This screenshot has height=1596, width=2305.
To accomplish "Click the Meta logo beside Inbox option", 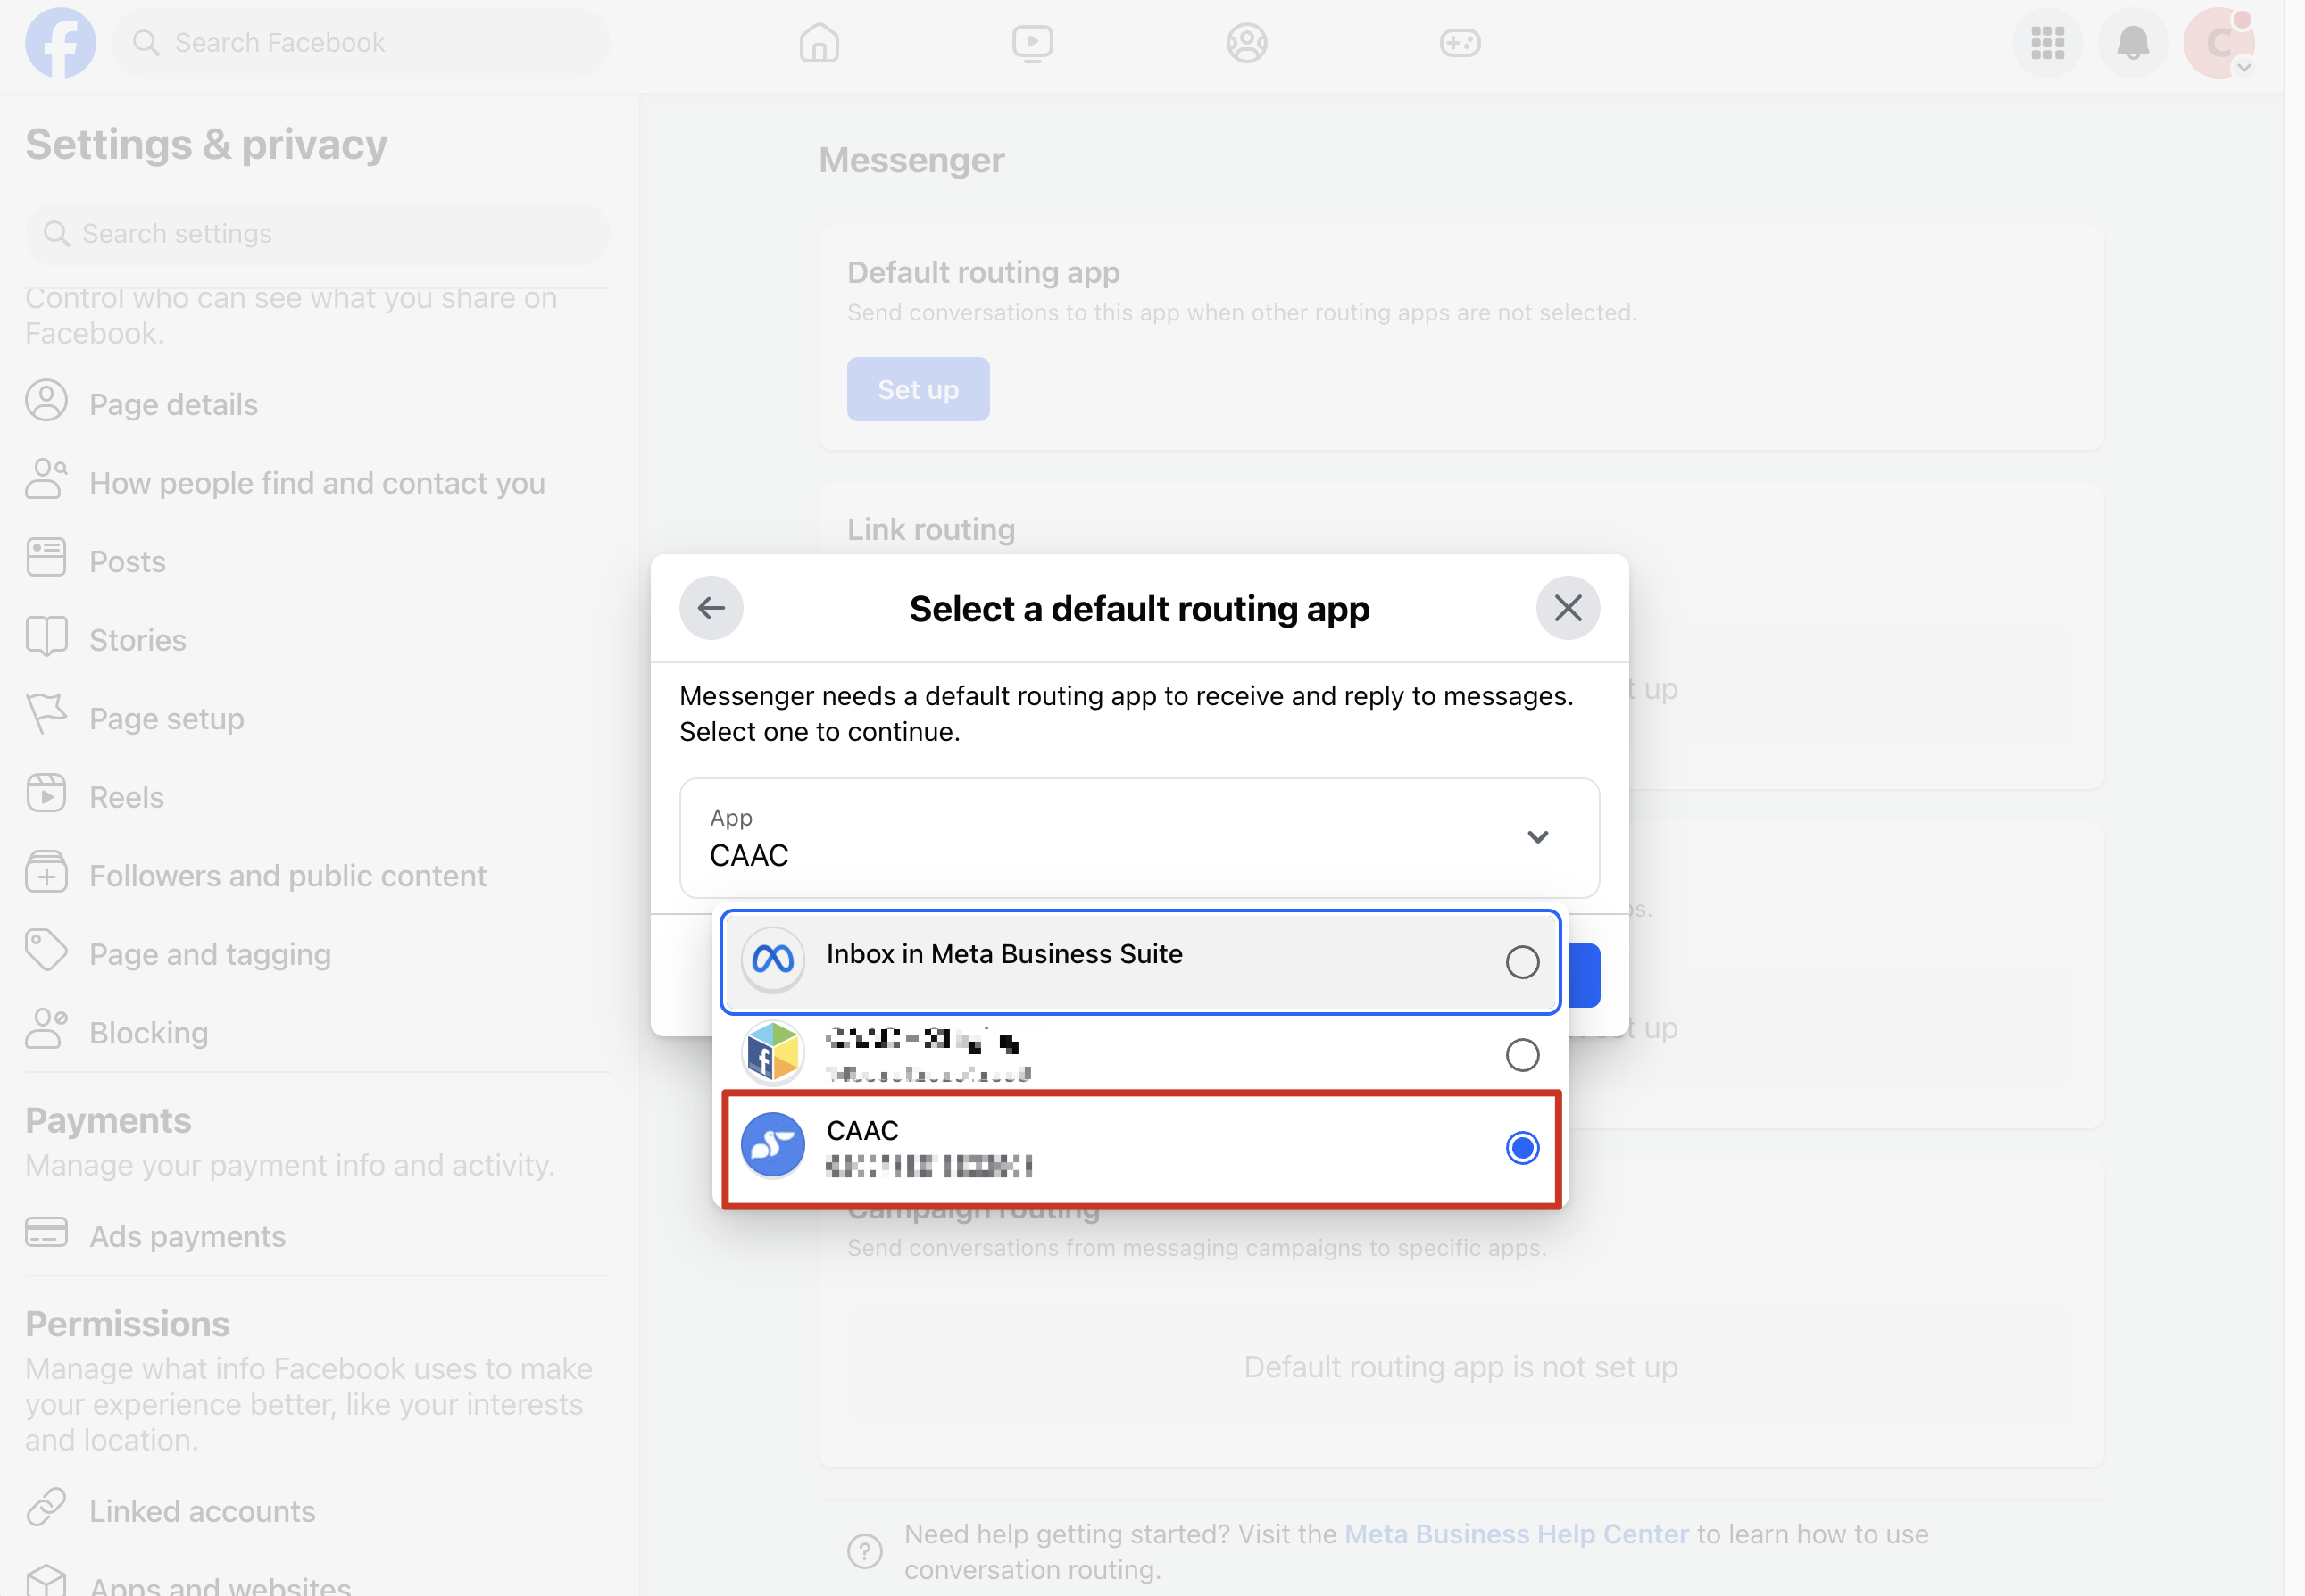I will 772,961.
